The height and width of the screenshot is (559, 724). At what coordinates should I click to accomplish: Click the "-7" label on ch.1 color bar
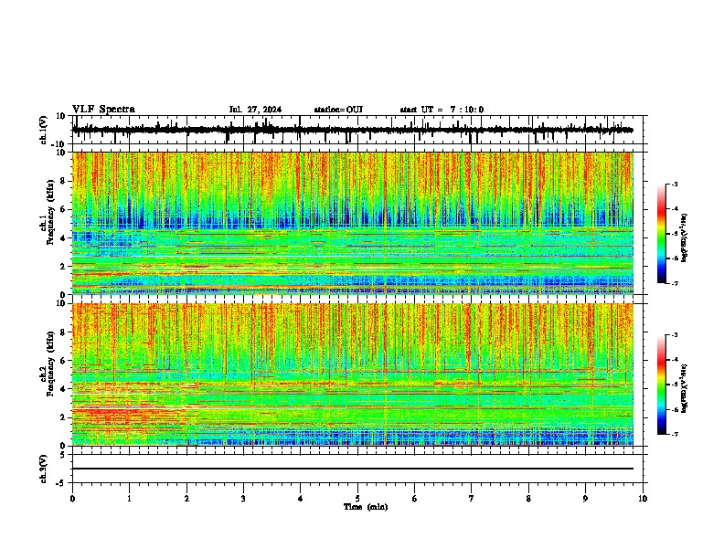(674, 283)
